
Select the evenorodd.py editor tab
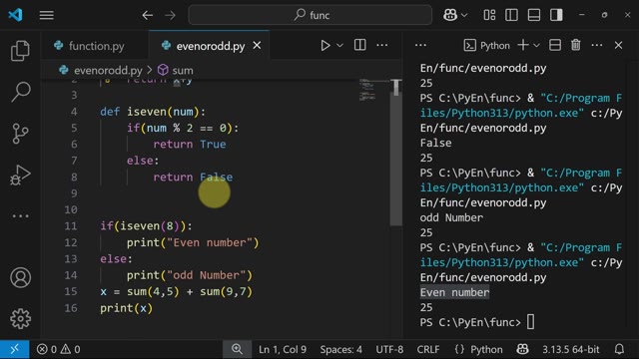211,46
